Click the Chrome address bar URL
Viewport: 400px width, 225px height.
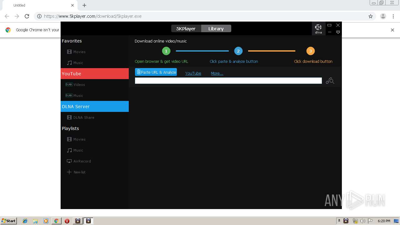coord(93,16)
